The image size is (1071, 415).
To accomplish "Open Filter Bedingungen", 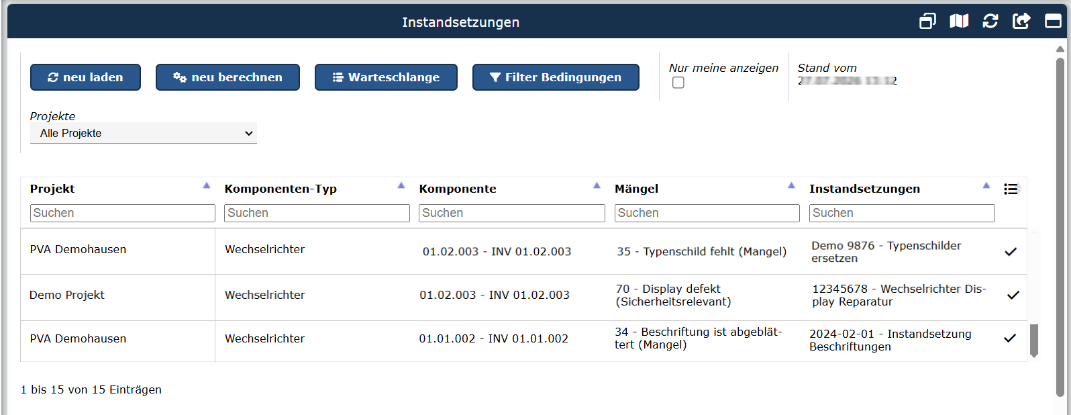I will (556, 77).
